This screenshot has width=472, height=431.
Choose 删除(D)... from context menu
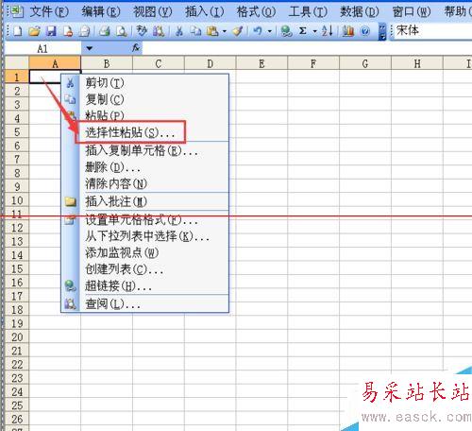(144, 167)
